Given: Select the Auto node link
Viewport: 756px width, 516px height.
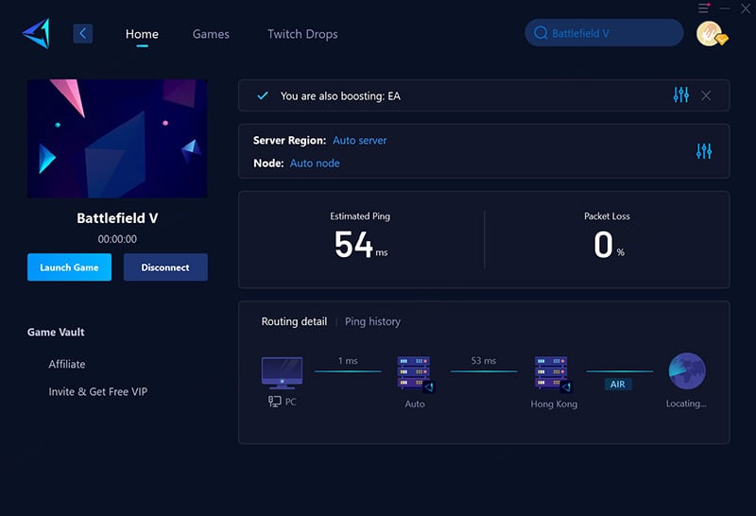Looking at the screenshot, I should (315, 163).
